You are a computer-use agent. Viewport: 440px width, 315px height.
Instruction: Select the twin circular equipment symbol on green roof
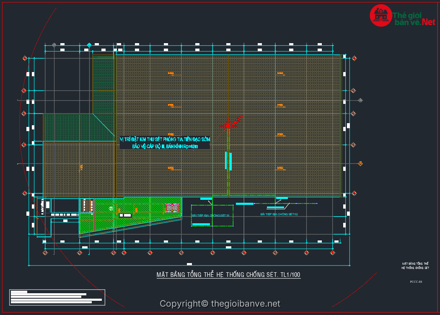click(172, 207)
